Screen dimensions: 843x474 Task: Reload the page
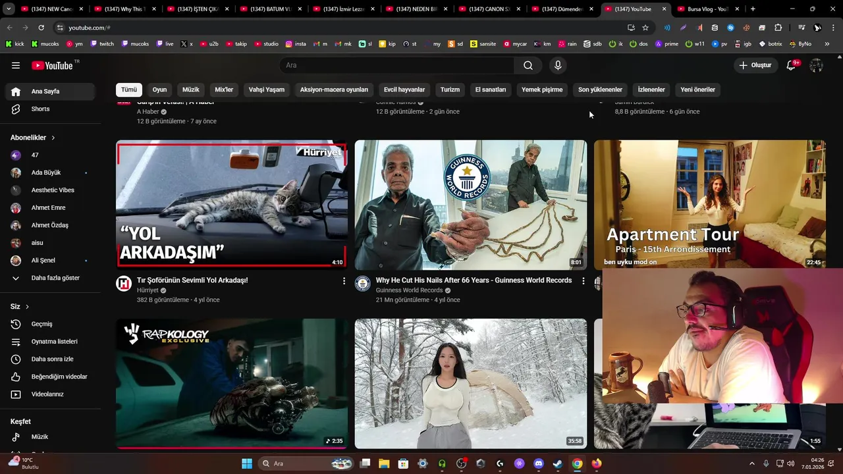pos(41,28)
